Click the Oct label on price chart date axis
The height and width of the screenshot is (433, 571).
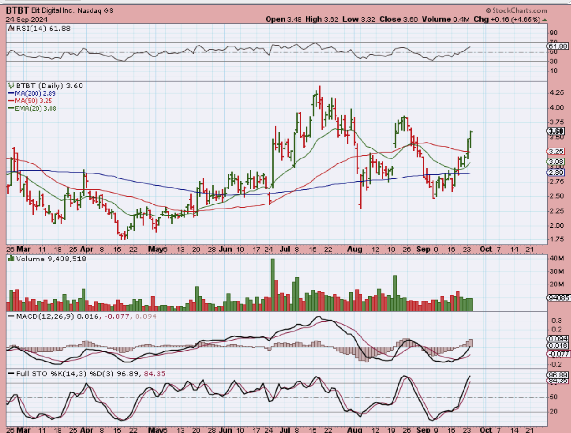tap(486, 250)
